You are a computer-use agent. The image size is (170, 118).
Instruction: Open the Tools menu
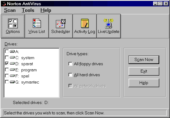tap(28, 10)
